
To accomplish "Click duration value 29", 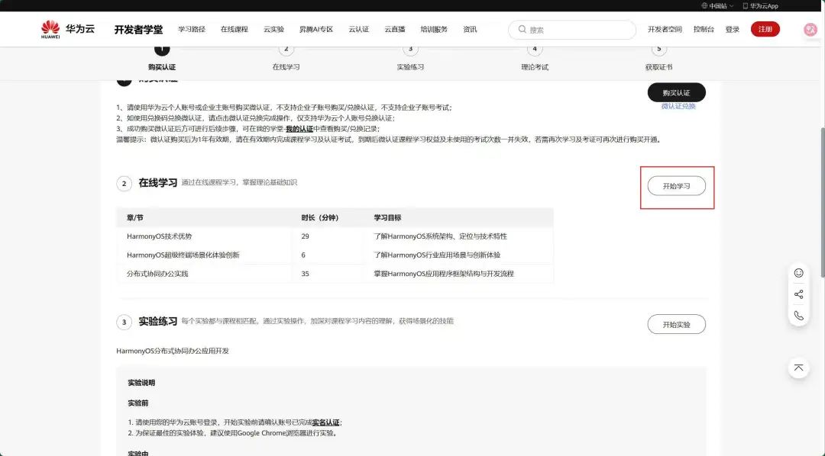I will tap(305, 236).
